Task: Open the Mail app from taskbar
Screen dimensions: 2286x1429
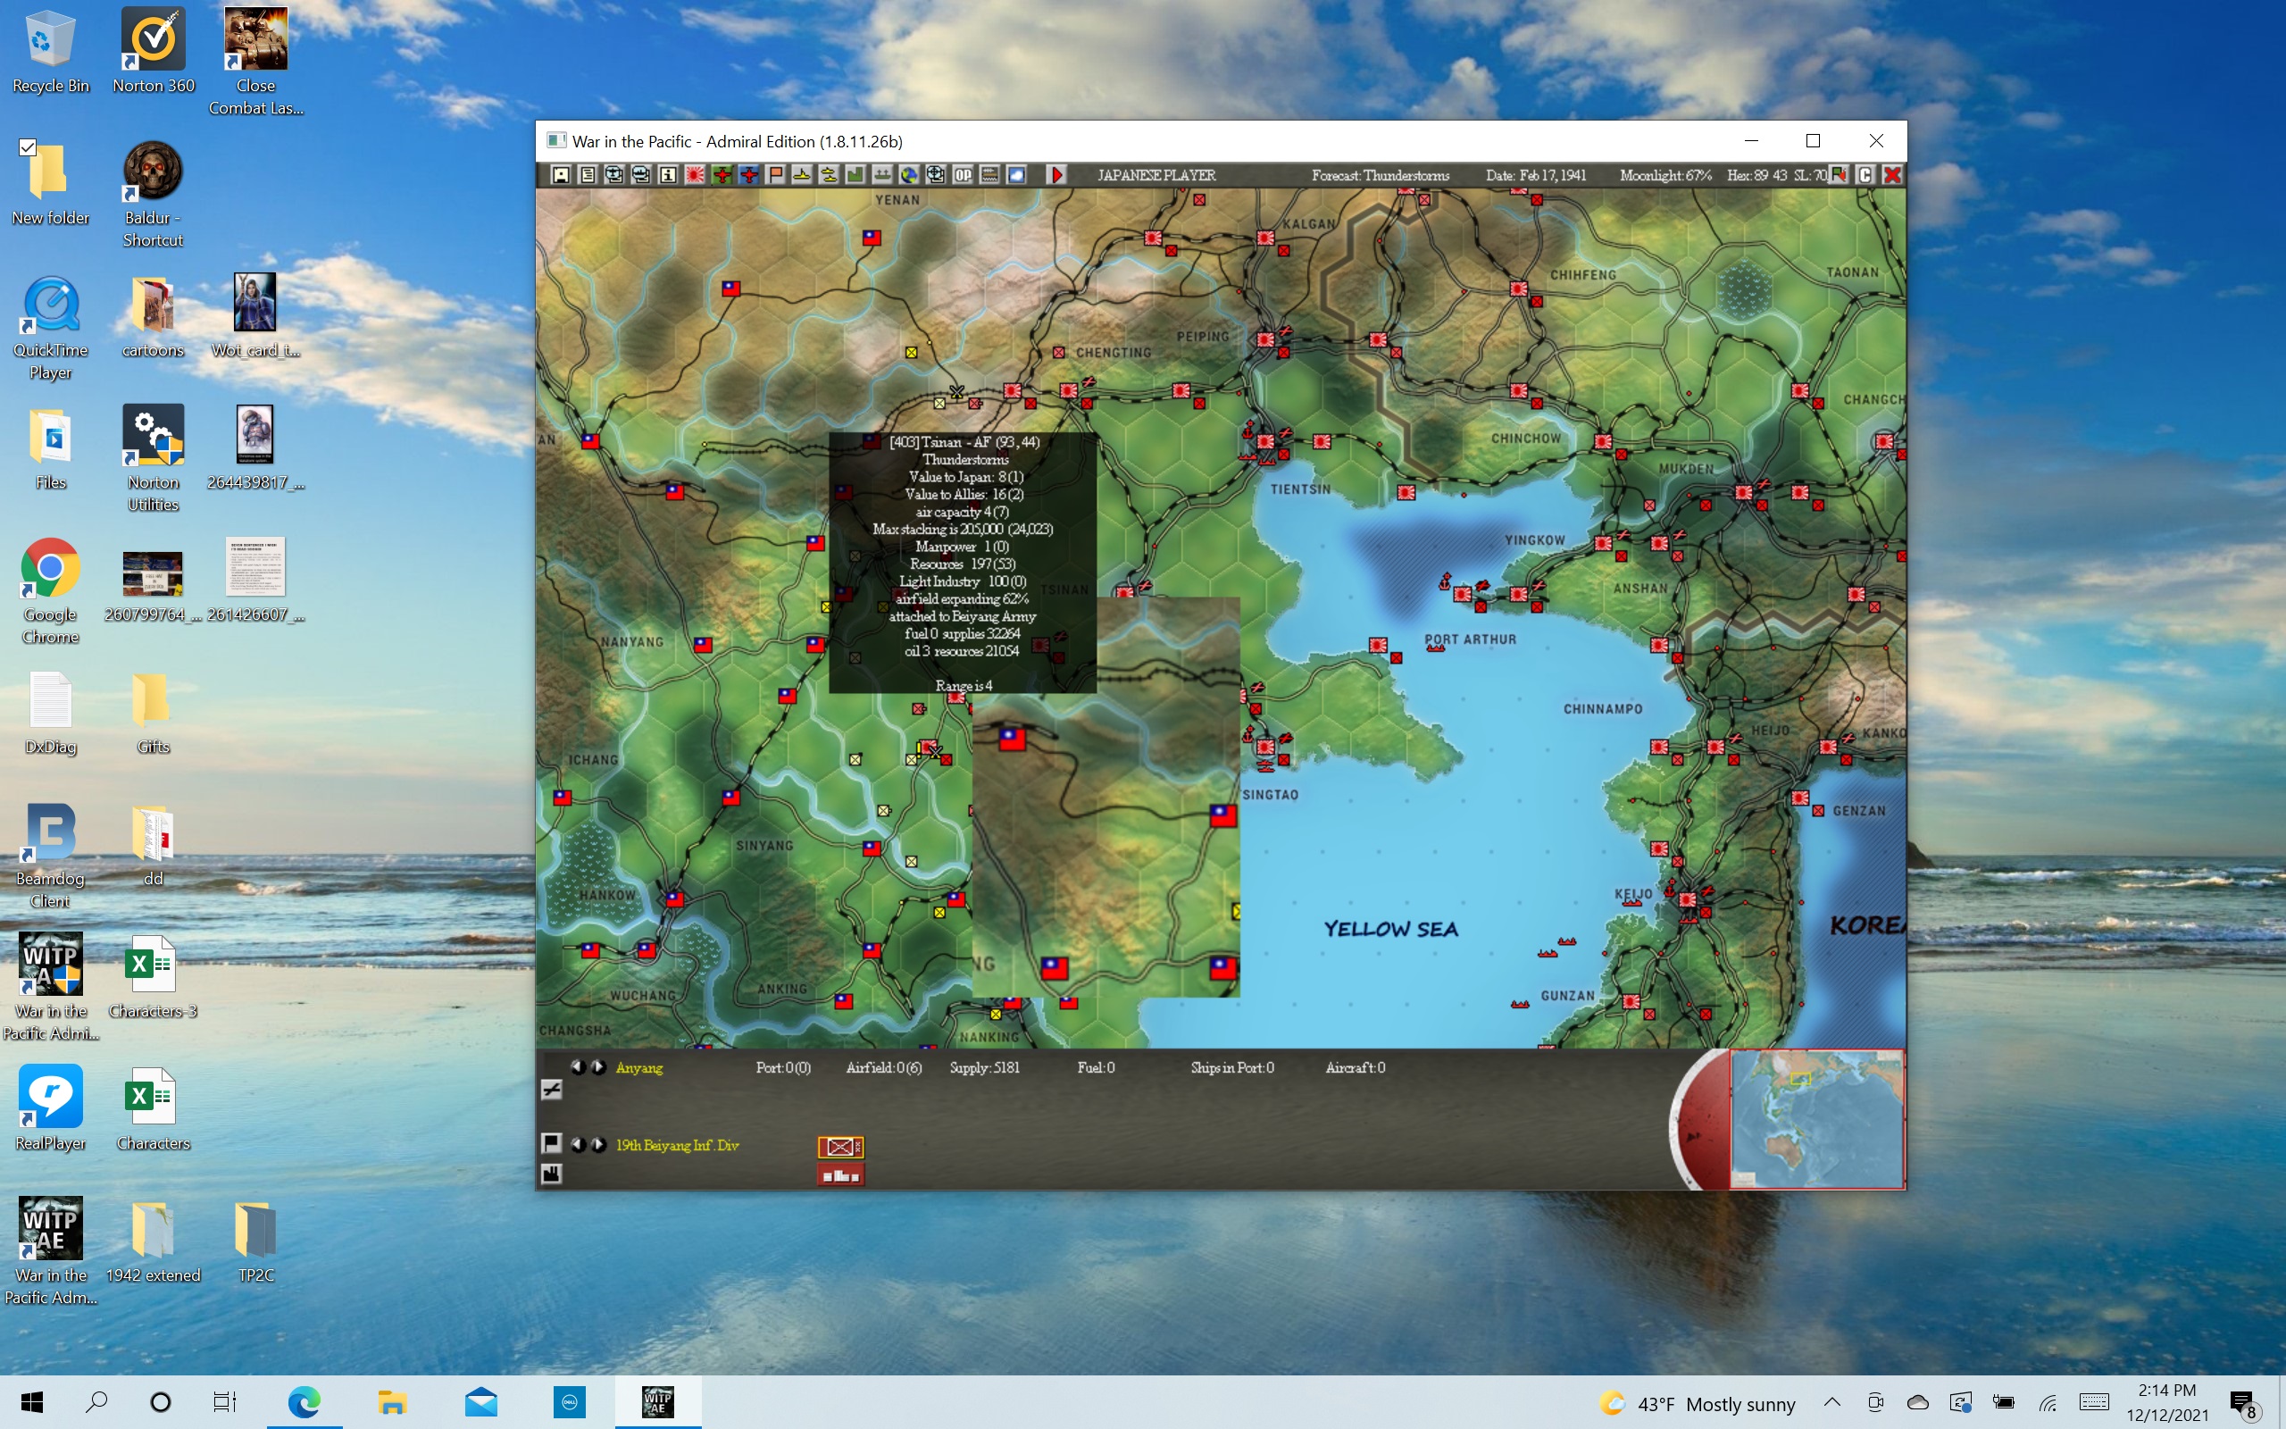Action: (x=480, y=1402)
